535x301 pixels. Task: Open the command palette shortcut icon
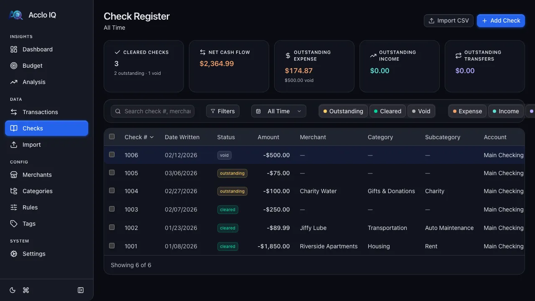[x=26, y=290]
